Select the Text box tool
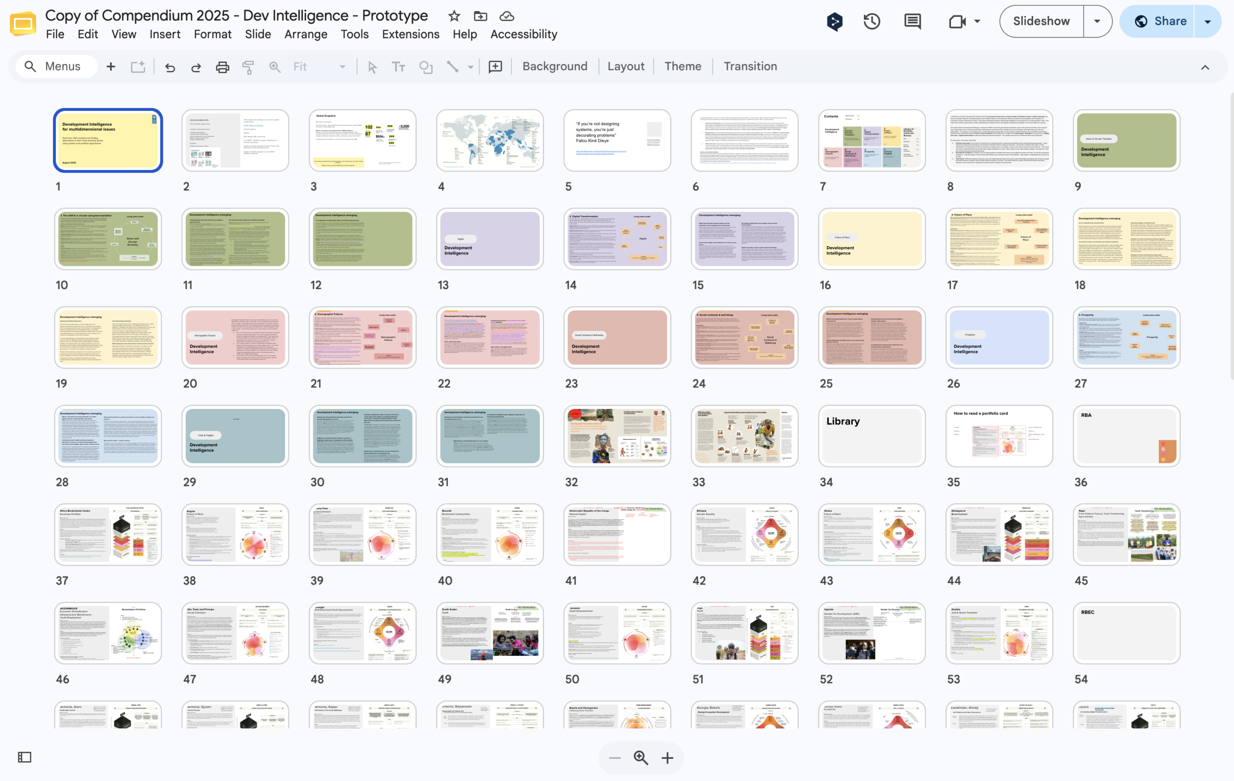1234x781 pixels. click(399, 67)
